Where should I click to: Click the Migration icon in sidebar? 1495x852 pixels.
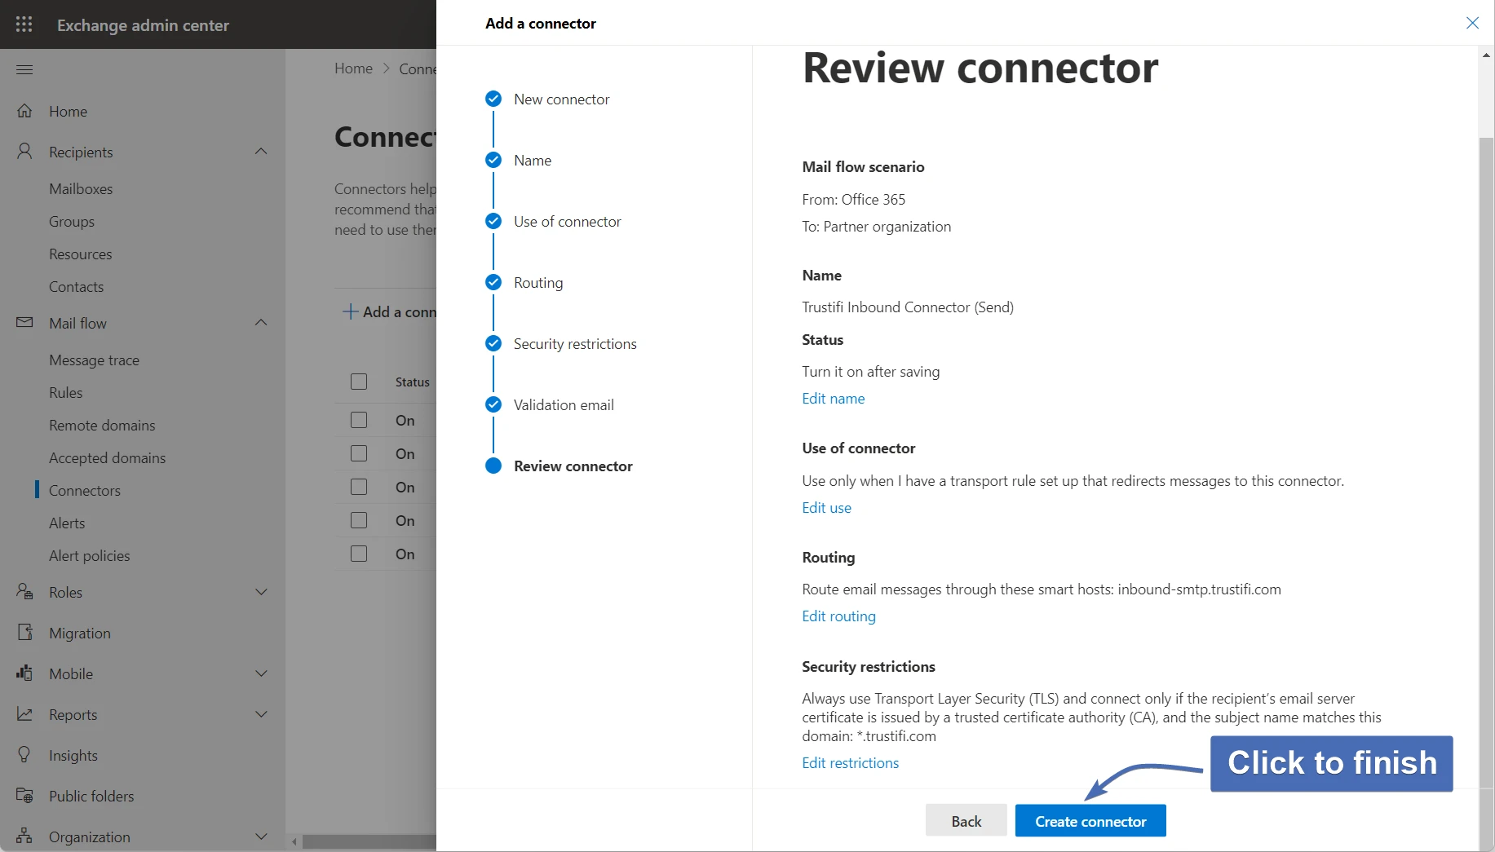[x=24, y=633]
